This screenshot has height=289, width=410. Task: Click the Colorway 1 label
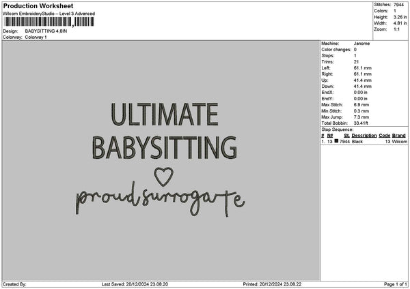point(36,37)
